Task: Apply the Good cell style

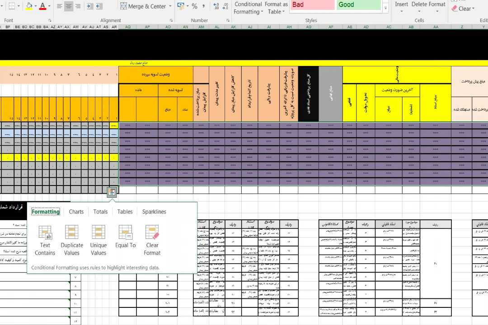Action: pos(359,5)
